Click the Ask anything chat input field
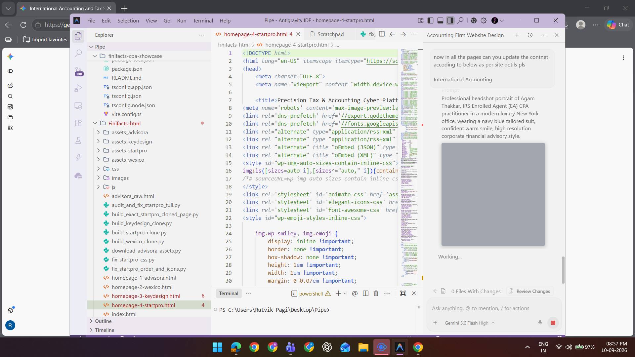635x357 pixels. 493,308
